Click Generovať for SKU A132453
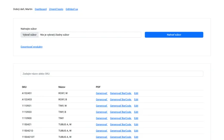 (x=101, y=99)
